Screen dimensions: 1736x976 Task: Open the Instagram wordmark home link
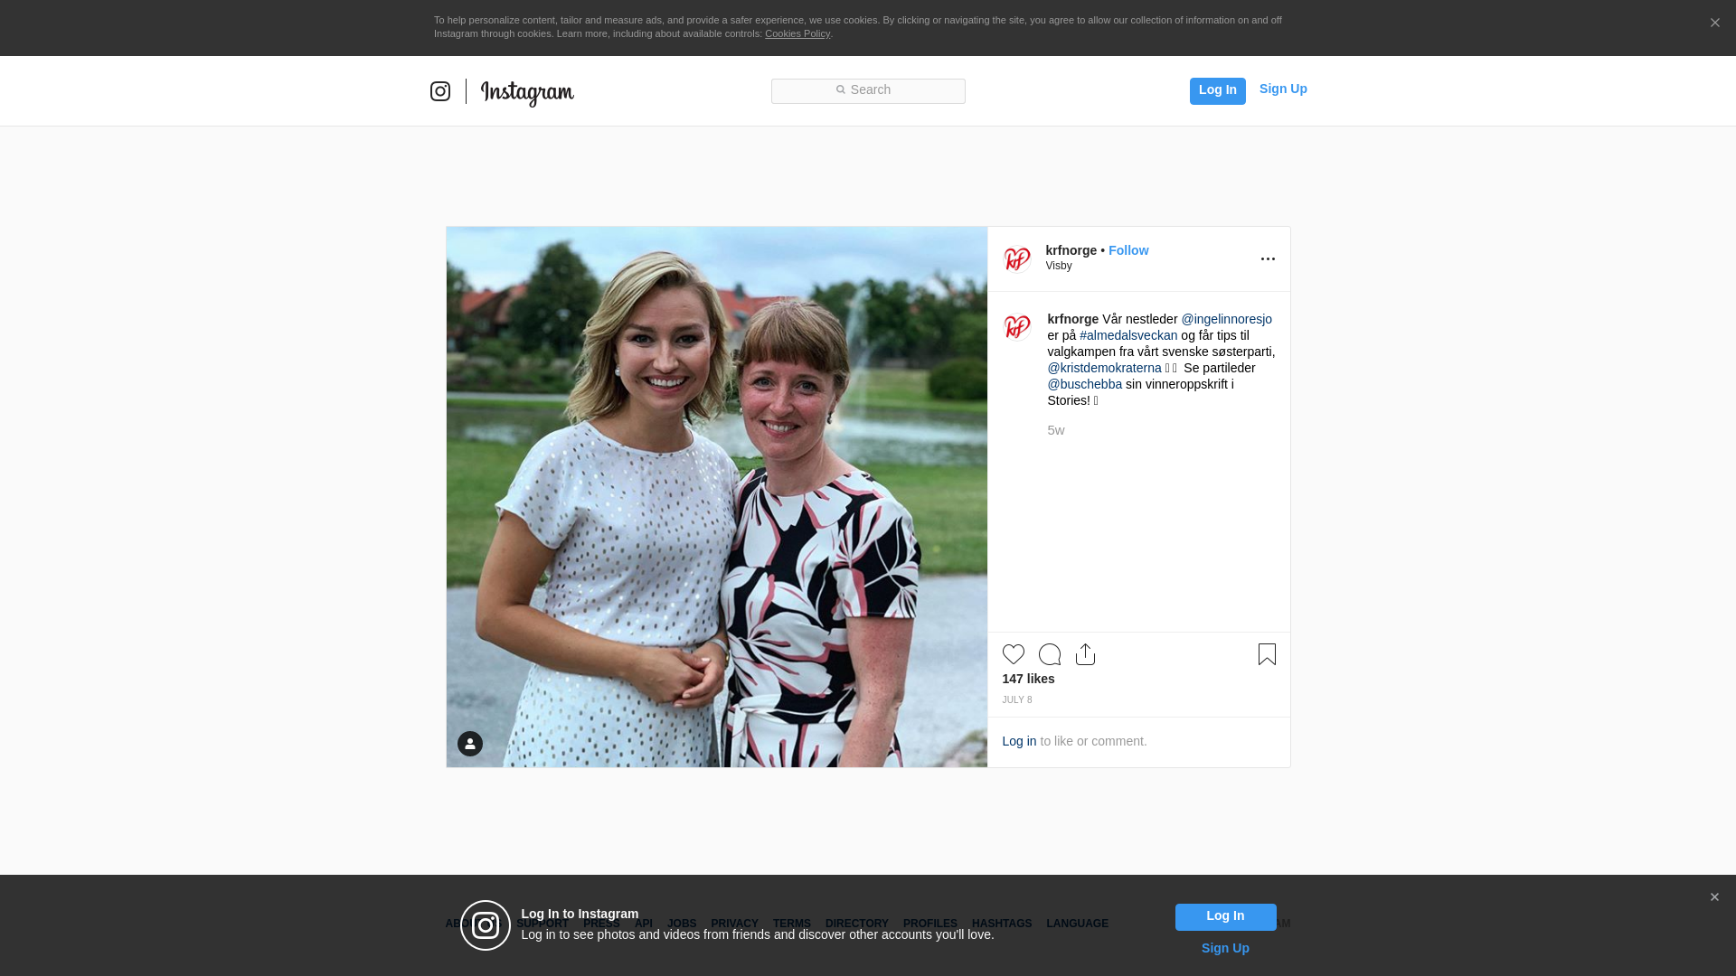pyautogui.click(x=527, y=92)
